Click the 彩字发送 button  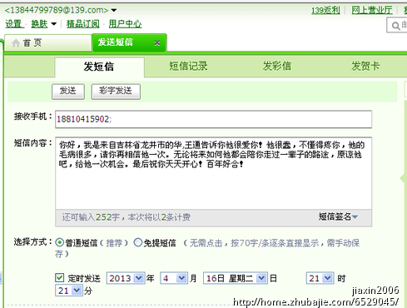(116, 92)
